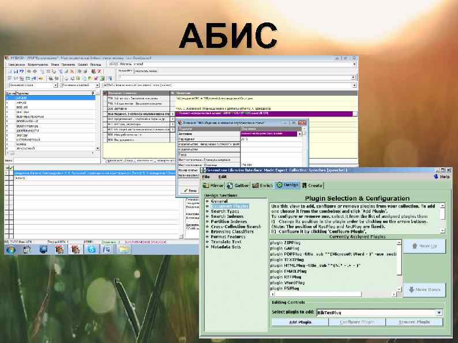Click the Select plugin to add combo box

[x=380, y=312]
